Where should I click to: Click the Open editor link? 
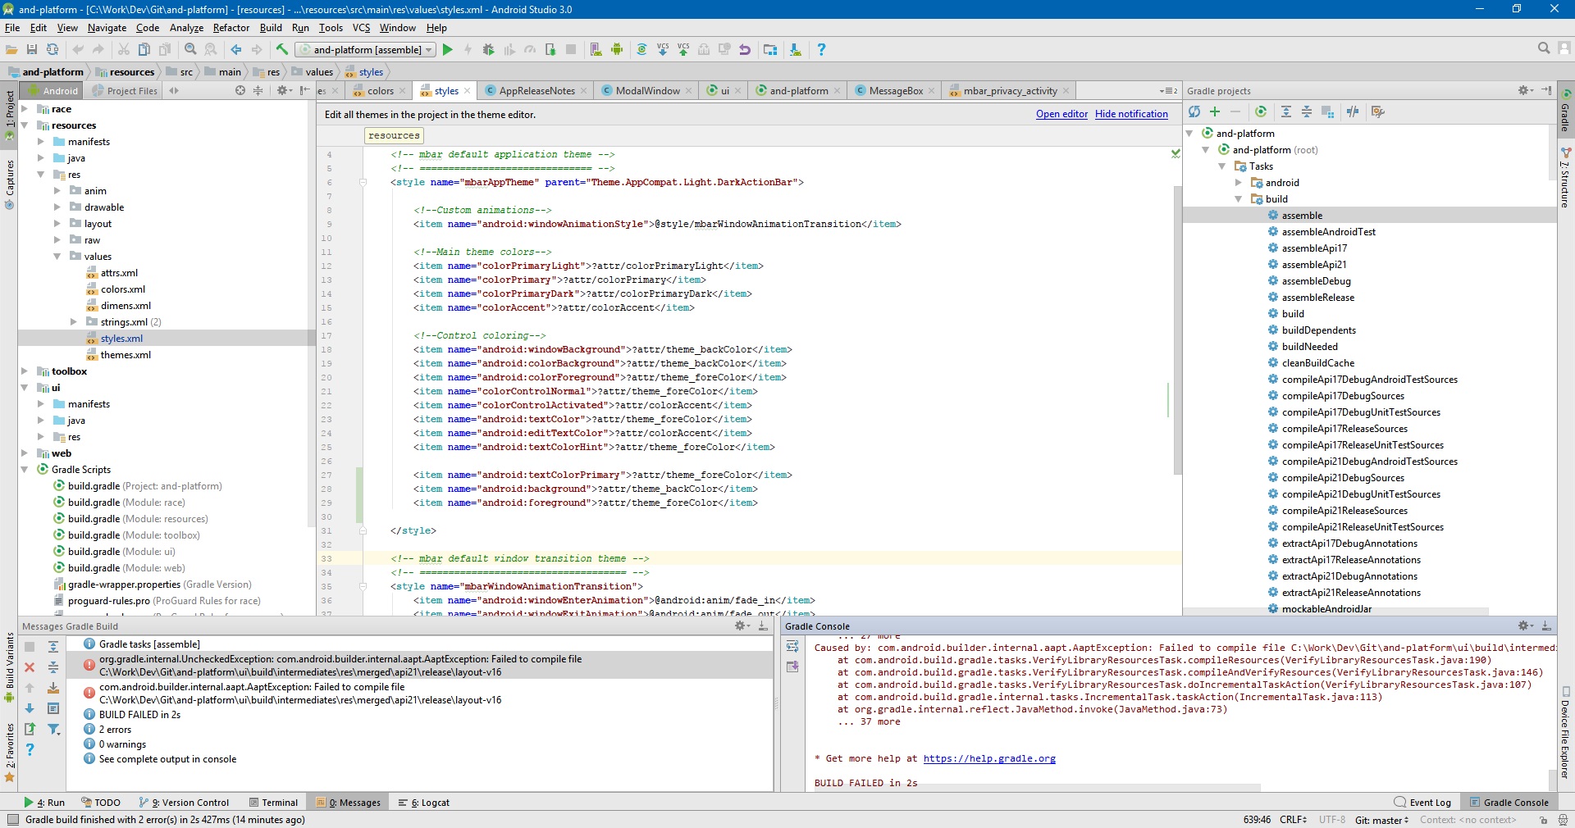tap(1061, 115)
